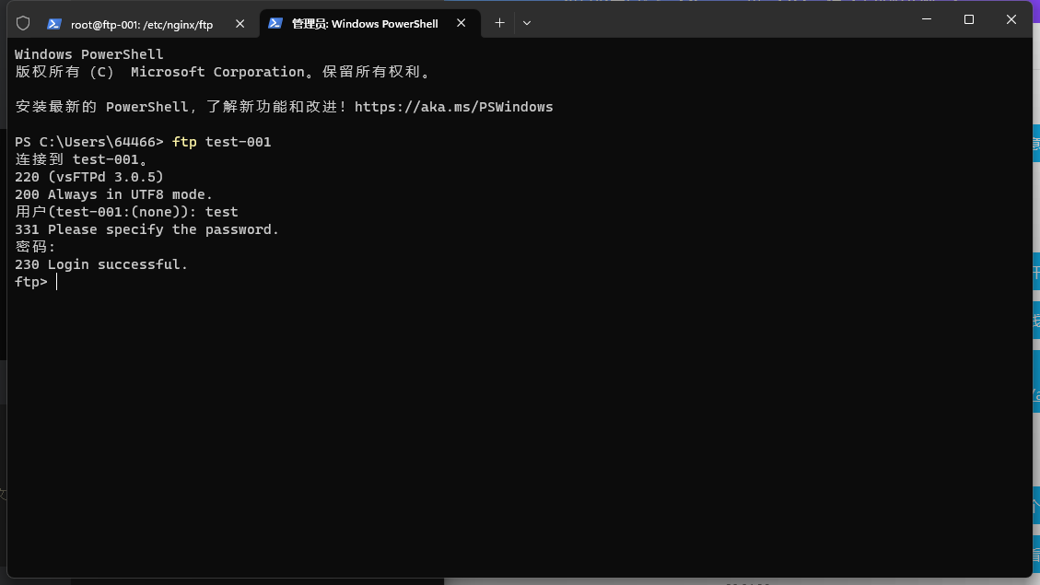1040x585 pixels.
Task: Click PowerShell icon on root@ftp-001 tab
Action: tap(54, 24)
